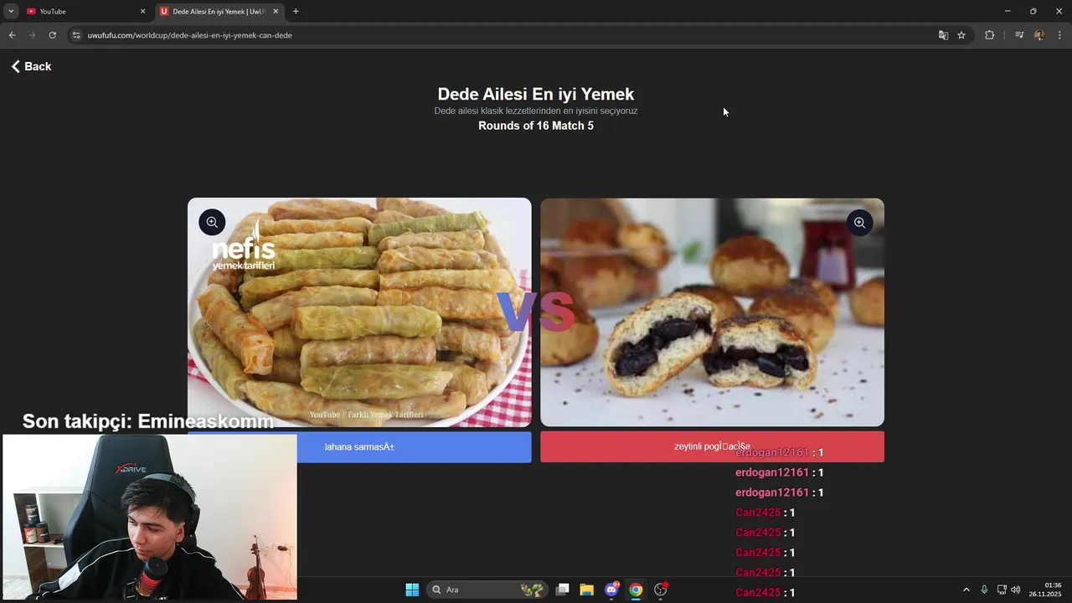
Task: Vote for lahana sarması blue button
Action: [x=359, y=446]
